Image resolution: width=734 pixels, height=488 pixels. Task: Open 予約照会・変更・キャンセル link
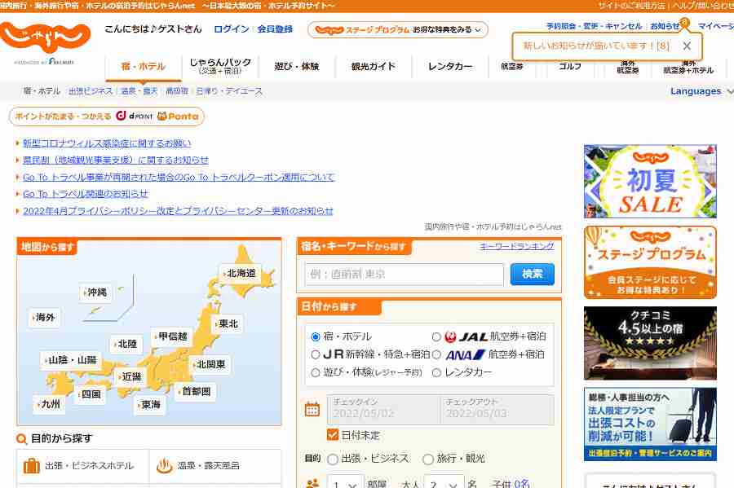(594, 26)
